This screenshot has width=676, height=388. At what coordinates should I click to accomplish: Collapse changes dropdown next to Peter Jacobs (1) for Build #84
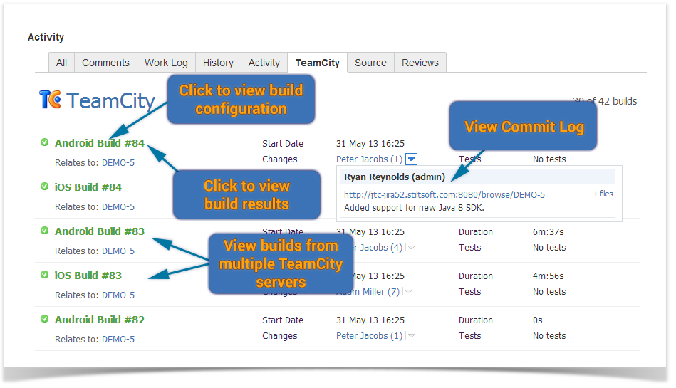tap(411, 159)
